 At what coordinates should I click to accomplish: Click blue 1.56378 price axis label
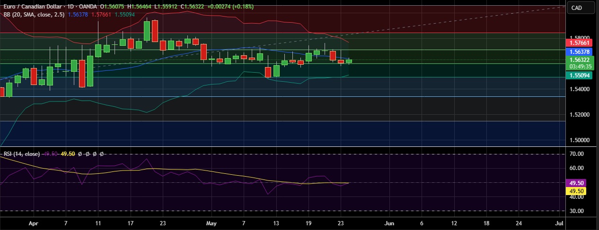click(x=579, y=51)
